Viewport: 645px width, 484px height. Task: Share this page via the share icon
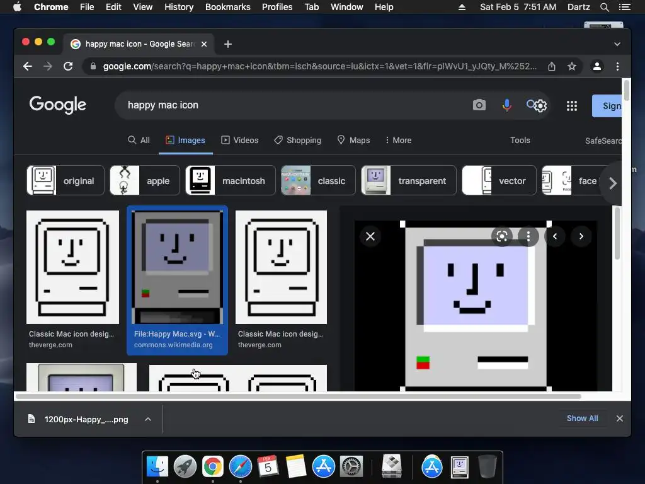(552, 66)
